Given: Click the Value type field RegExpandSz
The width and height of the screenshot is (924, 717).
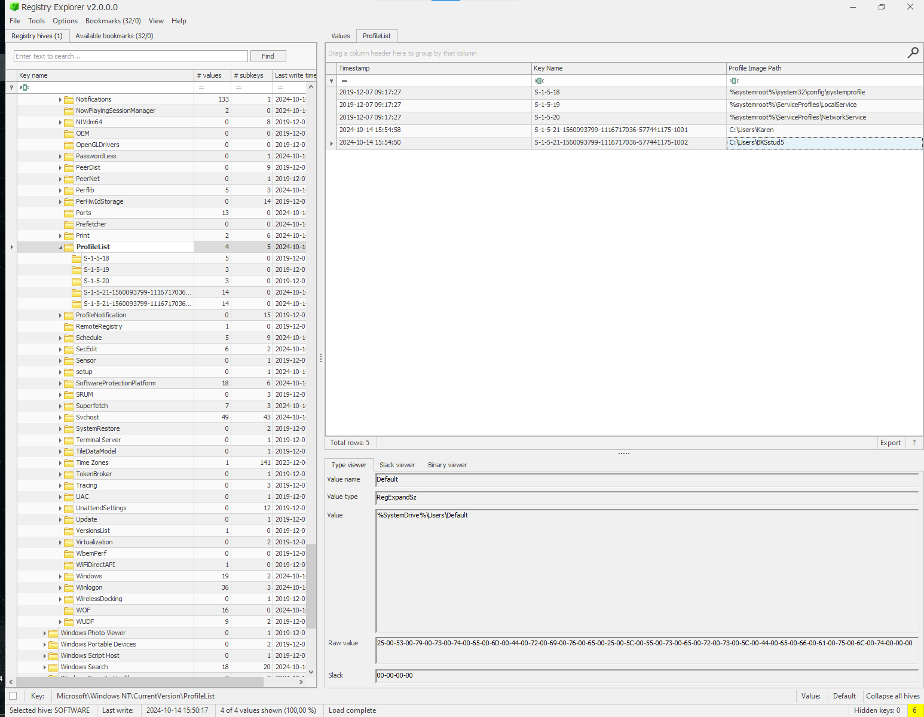Looking at the screenshot, I should 647,497.
